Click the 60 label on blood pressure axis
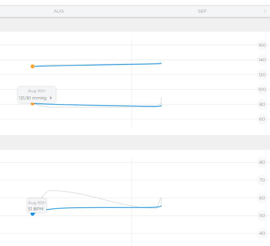The height and width of the screenshot is (246, 270). pyautogui.click(x=262, y=119)
